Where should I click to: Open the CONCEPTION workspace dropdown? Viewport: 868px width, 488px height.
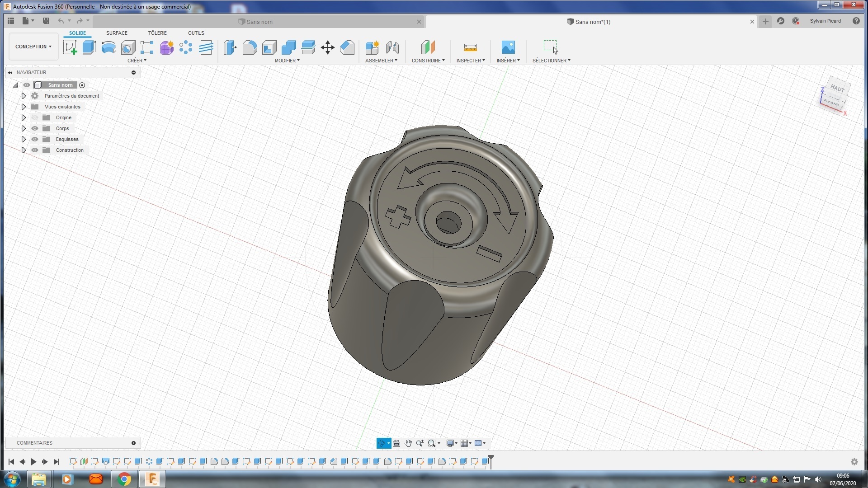click(x=33, y=47)
